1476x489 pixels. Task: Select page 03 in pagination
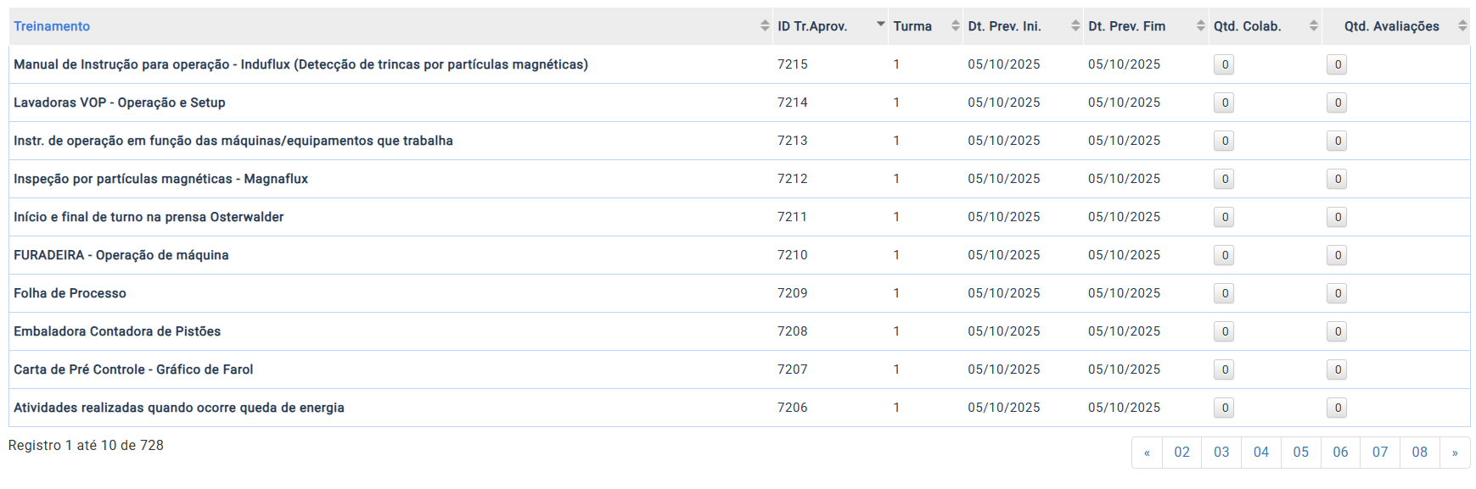tap(1221, 453)
